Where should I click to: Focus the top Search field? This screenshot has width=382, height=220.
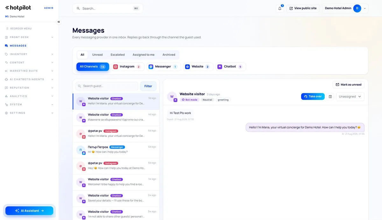(108, 9)
